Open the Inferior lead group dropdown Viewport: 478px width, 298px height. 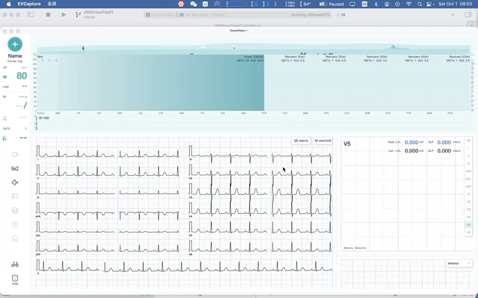(459, 263)
